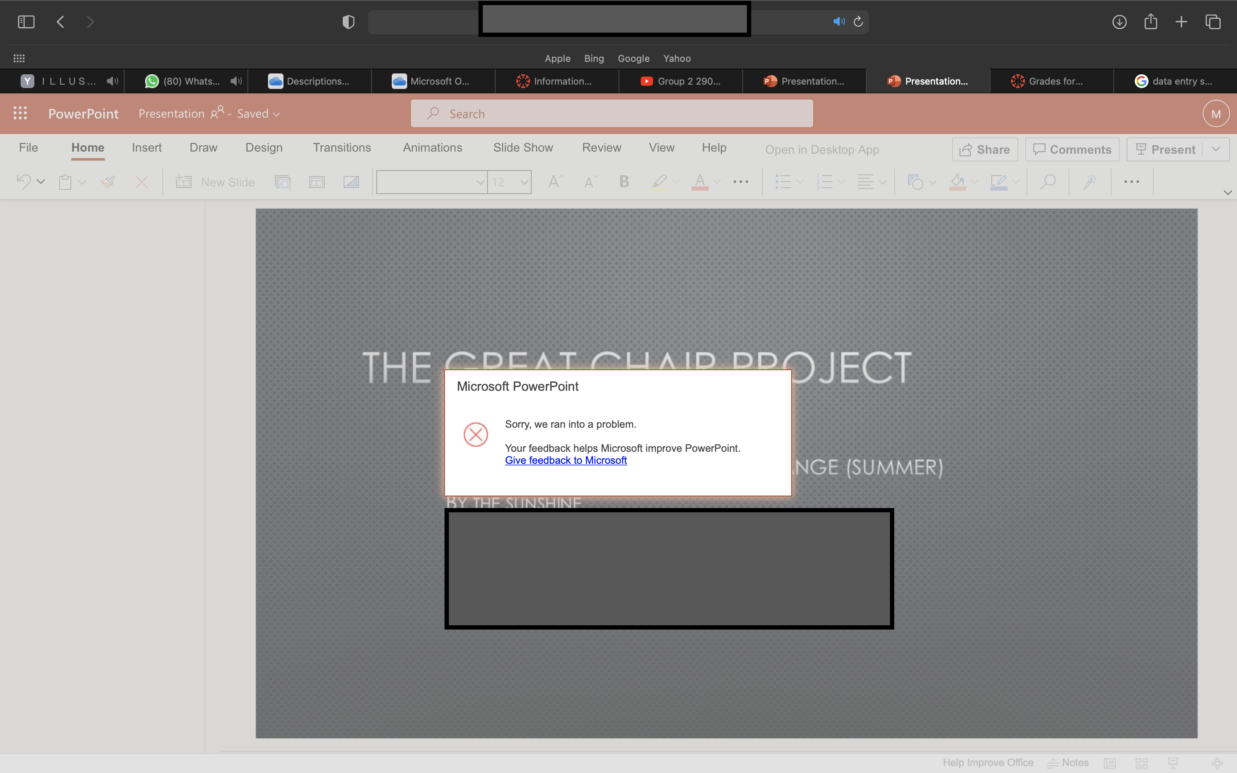Apply text highlight color
This screenshot has width=1237, height=773.
pyautogui.click(x=658, y=182)
